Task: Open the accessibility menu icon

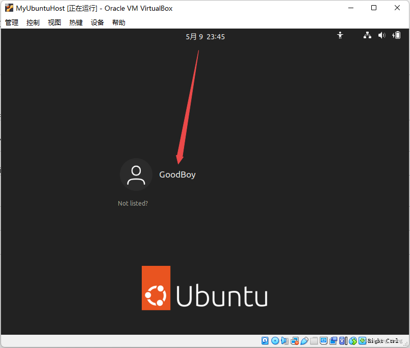Action: coord(340,35)
